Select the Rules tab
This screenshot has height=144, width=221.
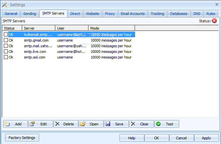(211, 14)
